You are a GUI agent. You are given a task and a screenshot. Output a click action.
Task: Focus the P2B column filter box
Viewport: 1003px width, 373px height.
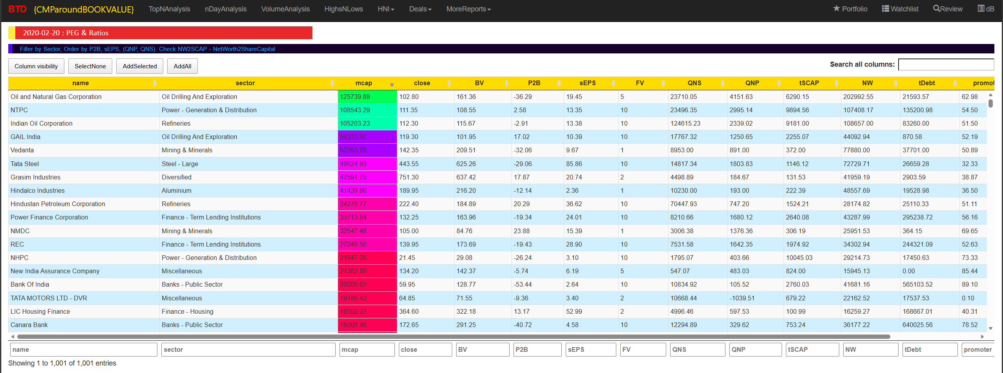coord(537,349)
